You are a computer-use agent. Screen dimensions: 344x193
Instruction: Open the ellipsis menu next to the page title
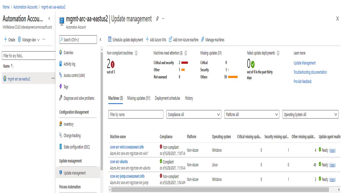coord(163,19)
